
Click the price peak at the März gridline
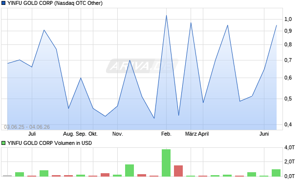191,23
